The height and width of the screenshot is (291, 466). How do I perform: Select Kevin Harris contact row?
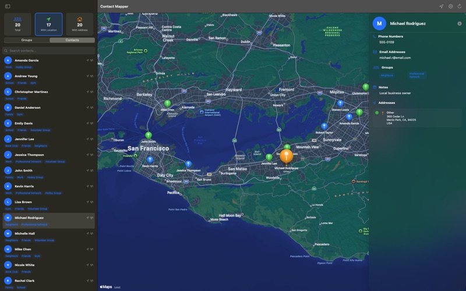click(x=49, y=189)
